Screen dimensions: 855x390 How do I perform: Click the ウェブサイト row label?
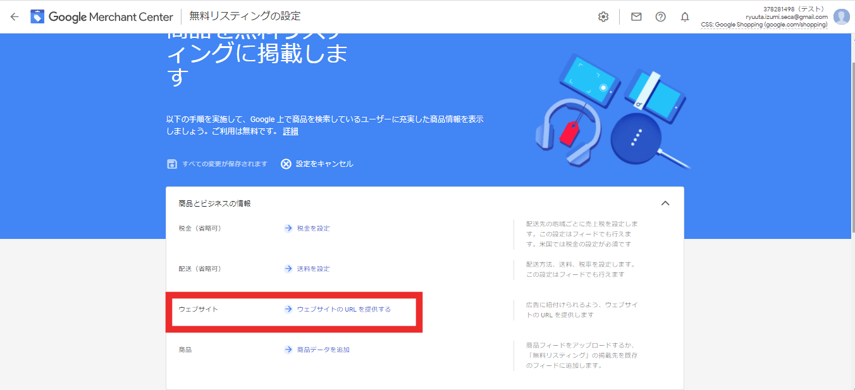click(198, 309)
